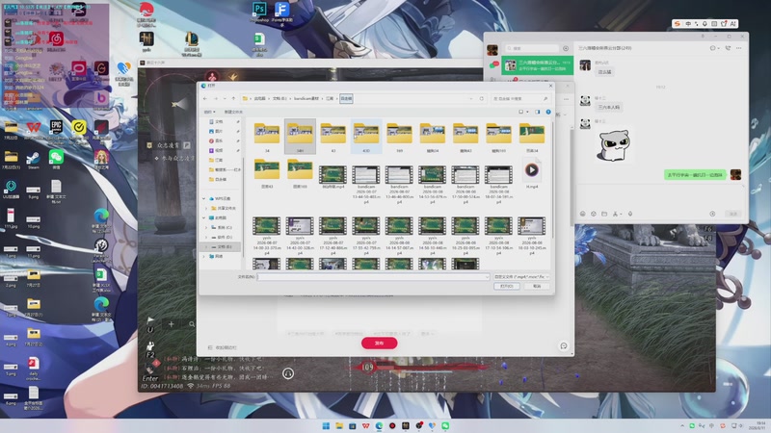The height and width of the screenshot is (433, 771).
Task: Select the H.mp4 video file
Action: click(x=532, y=173)
